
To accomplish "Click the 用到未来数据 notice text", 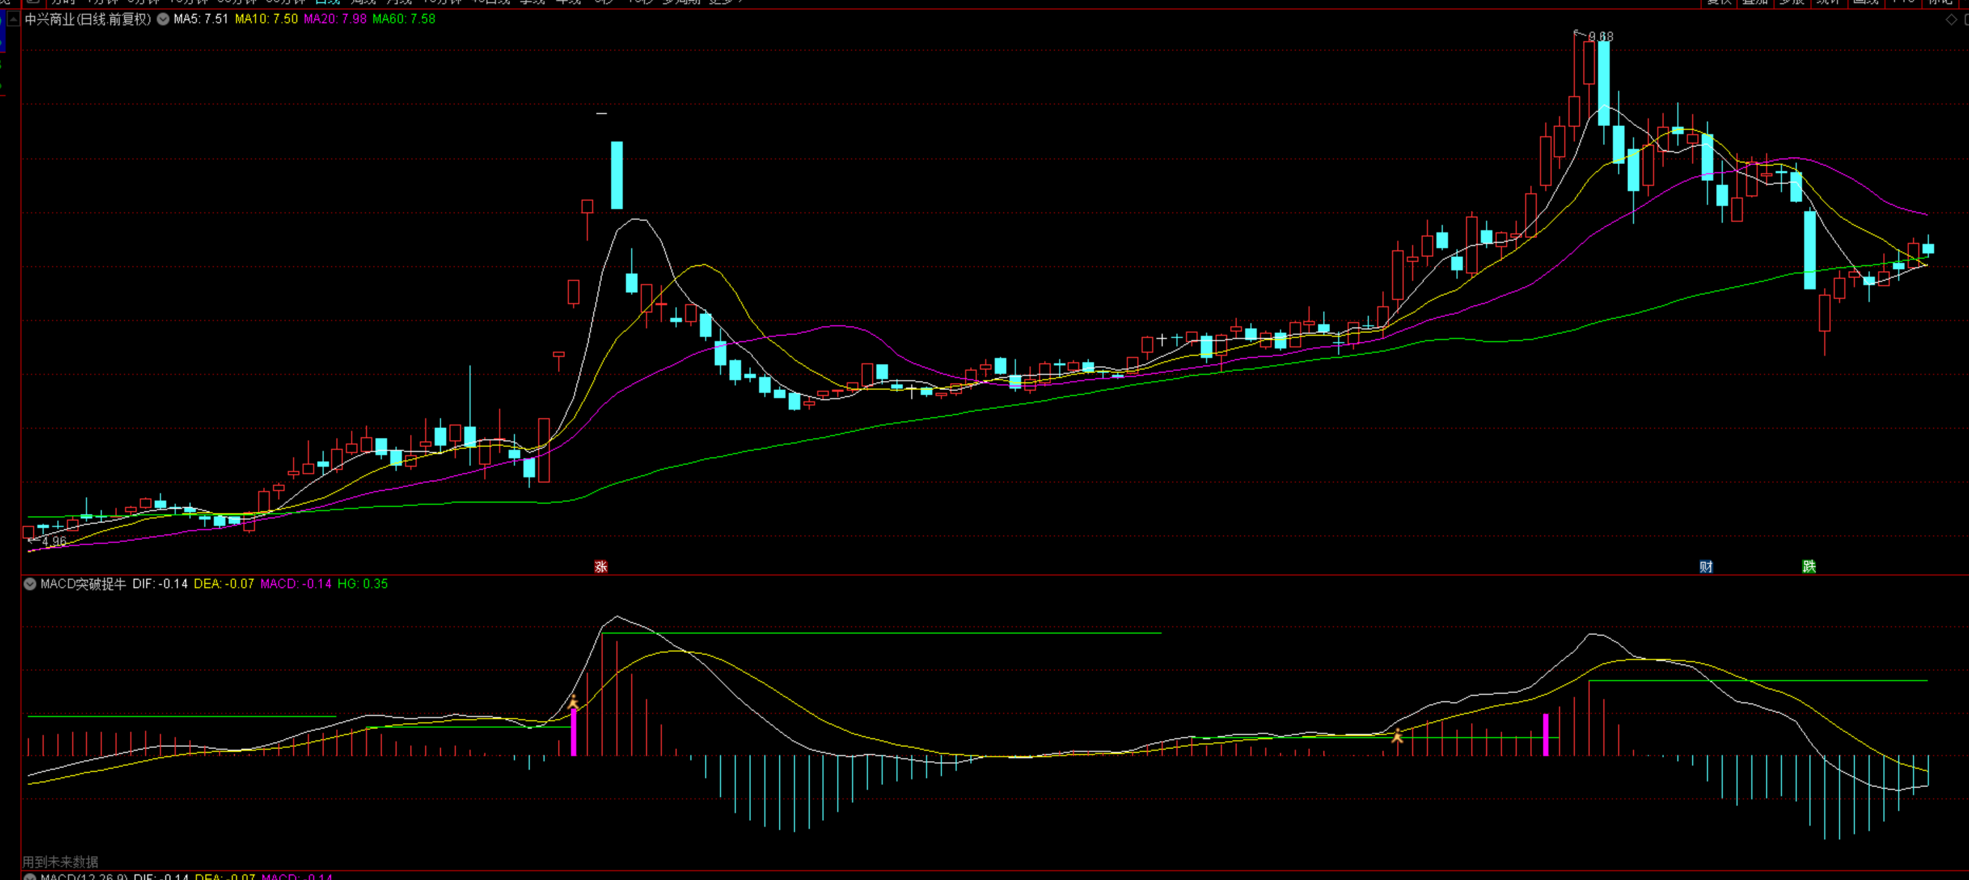I will [61, 862].
